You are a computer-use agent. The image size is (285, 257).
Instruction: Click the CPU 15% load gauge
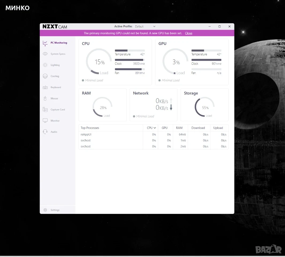(99, 61)
